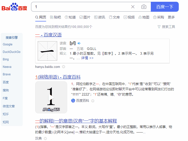Viewport: 188px width, 141px height.
Task: Switch to the 视频 tab
Action: pyautogui.click(x=129, y=17)
